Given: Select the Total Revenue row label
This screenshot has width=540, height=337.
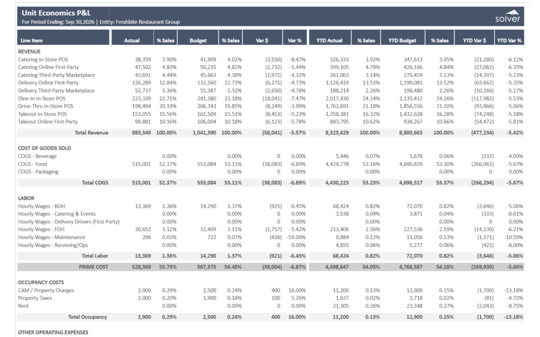Looking at the screenshot, I should 91,133.
